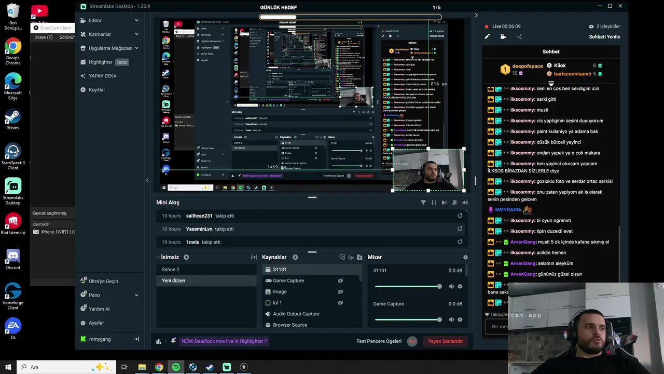Open Kayıtlar in the sidebar

point(96,90)
